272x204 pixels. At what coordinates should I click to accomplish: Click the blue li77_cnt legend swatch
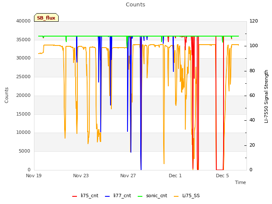[108, 196]
